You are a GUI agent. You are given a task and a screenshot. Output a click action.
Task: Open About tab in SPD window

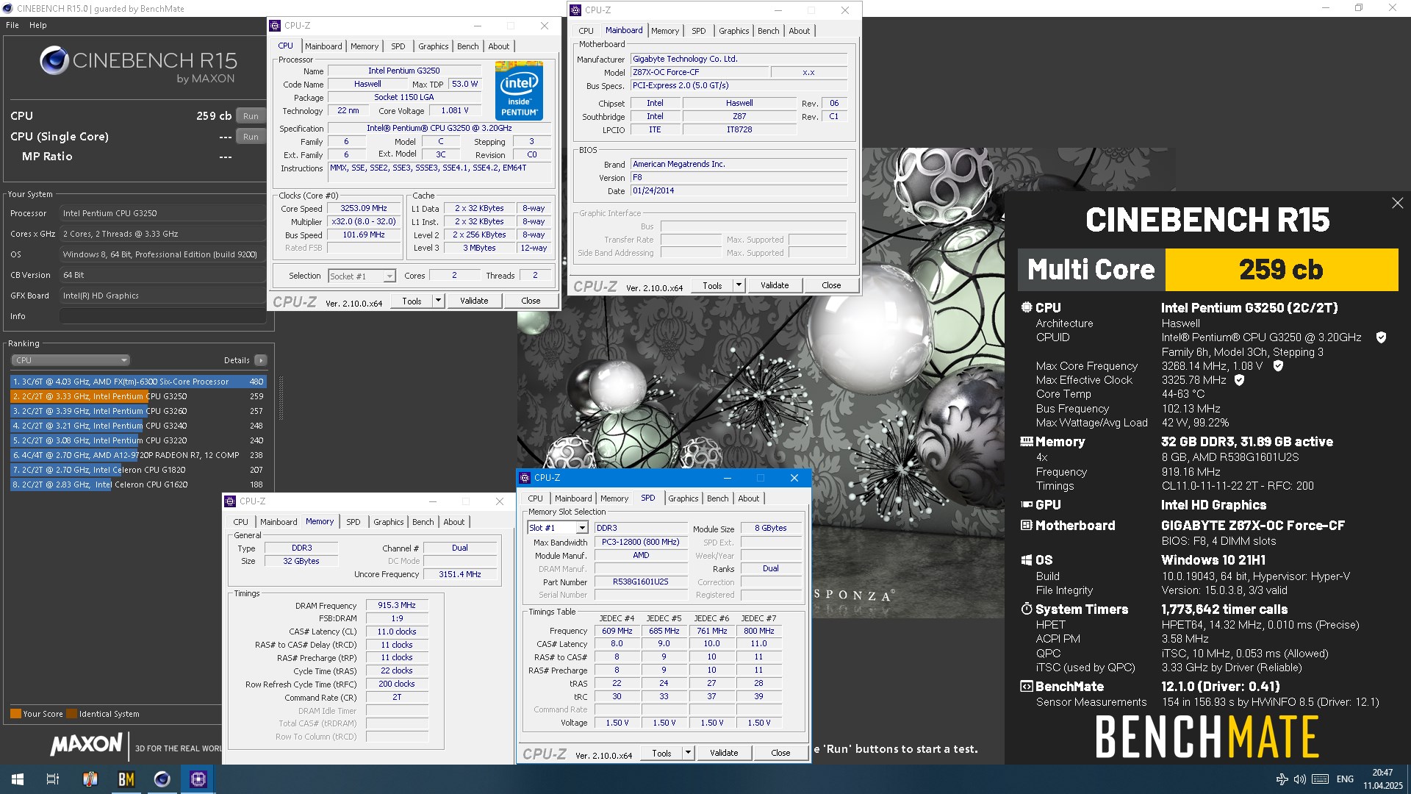[x=749, y=498]
